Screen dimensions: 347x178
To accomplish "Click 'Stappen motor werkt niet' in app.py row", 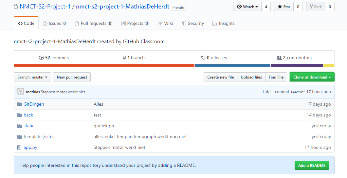I will click(x=119, y=148).
